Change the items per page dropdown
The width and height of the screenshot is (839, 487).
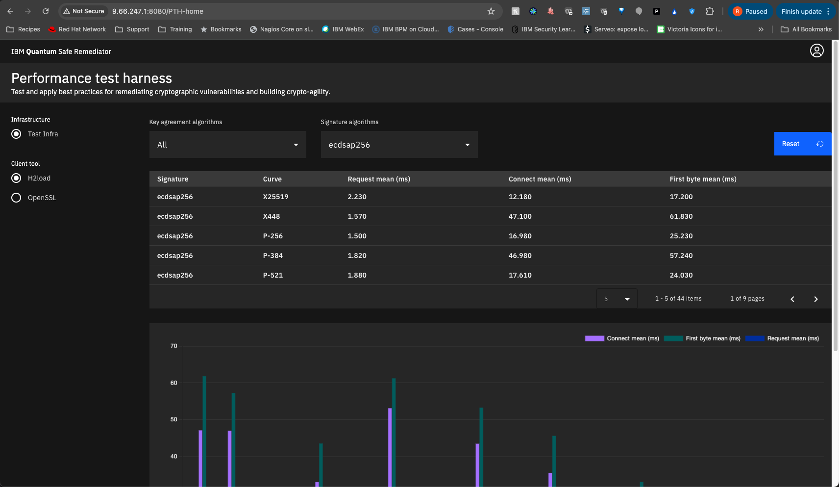pos(617,299)
